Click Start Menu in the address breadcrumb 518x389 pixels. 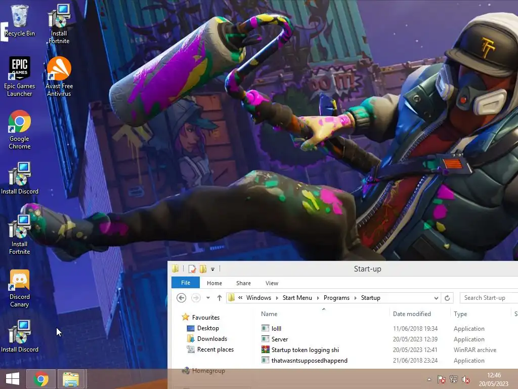point(297,298)
